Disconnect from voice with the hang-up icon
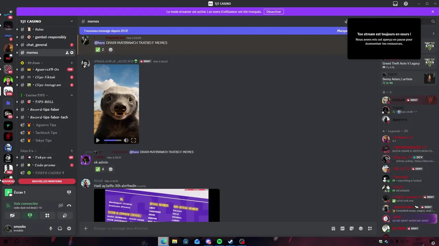439x246 pixels. coord(69,205)
